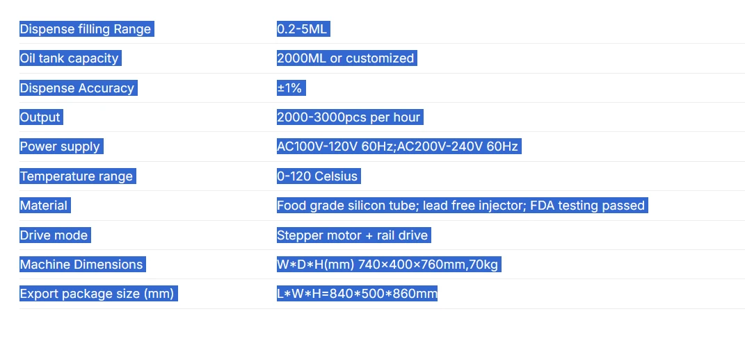Click the Dispense Accuracy row label
The image size is (745, 350).
tap(77, 87)
